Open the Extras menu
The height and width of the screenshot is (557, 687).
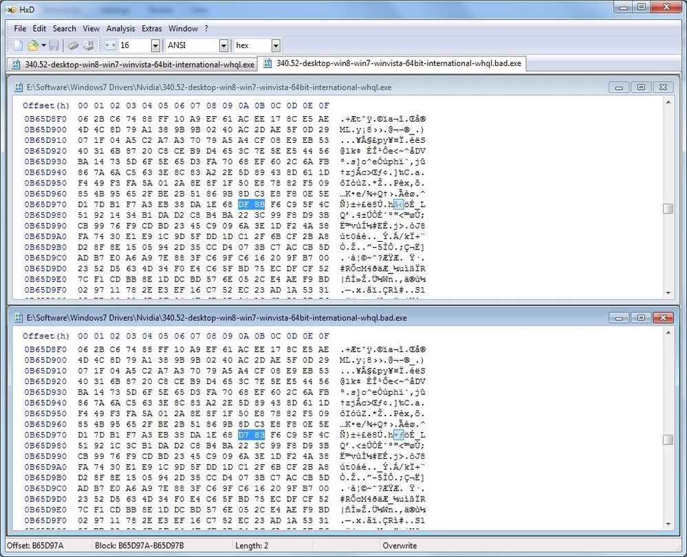point(151,28)
